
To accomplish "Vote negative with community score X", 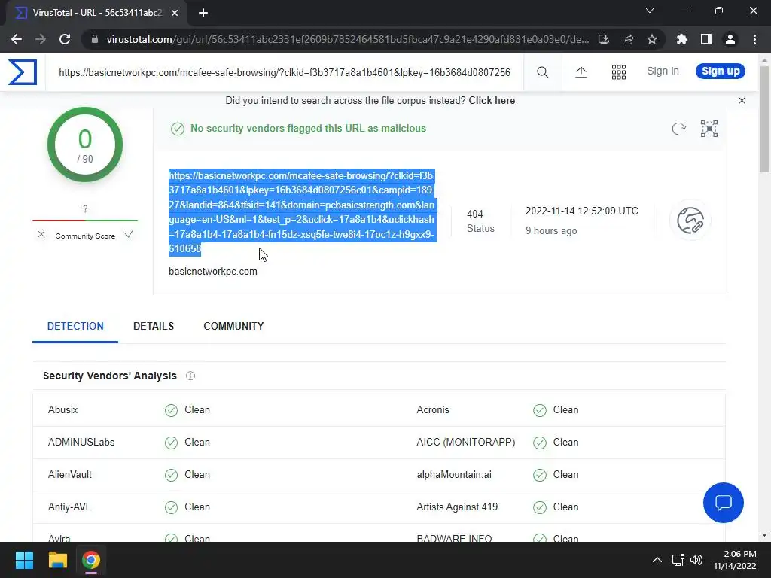I will [x=41, y=235].
